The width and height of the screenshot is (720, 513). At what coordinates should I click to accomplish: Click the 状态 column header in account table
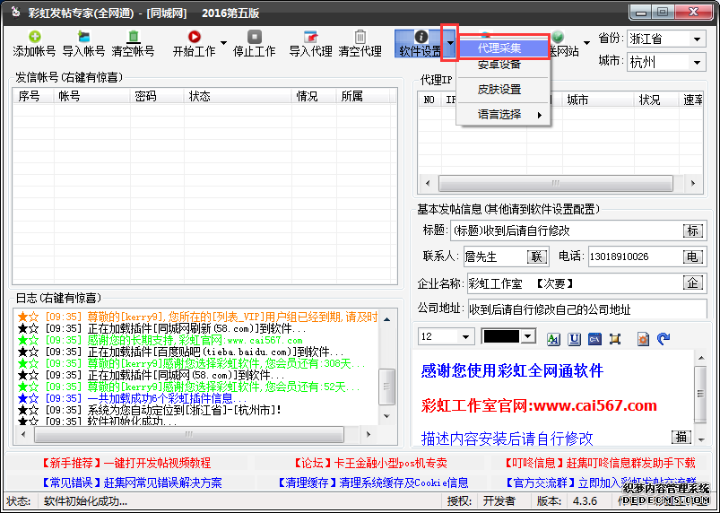(x=238, y=96)
